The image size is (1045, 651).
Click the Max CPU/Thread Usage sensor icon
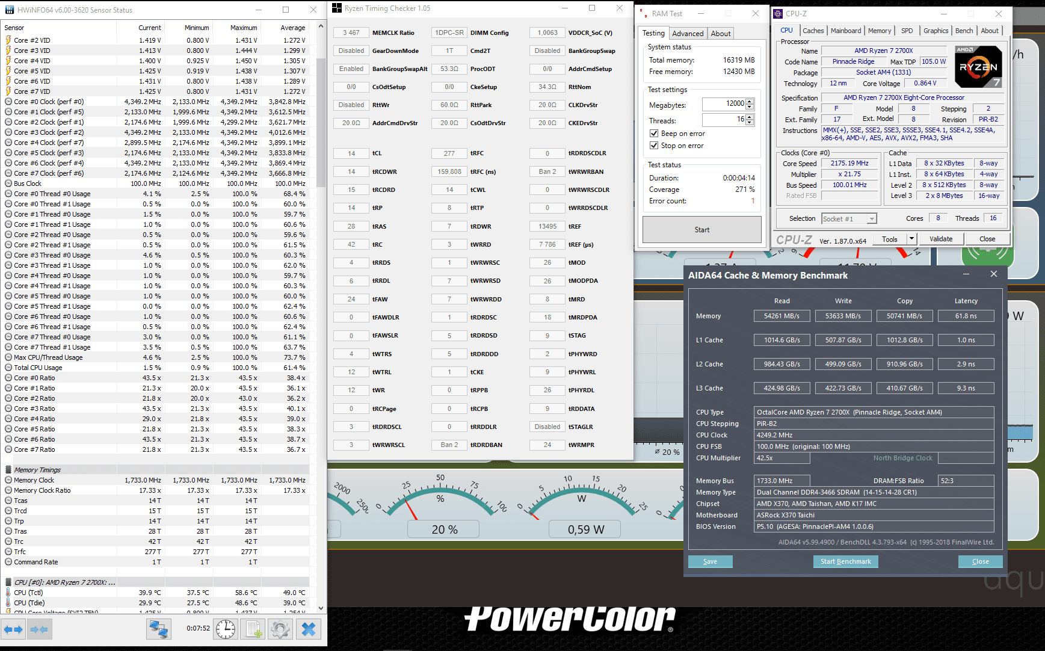tap(8, 357)
